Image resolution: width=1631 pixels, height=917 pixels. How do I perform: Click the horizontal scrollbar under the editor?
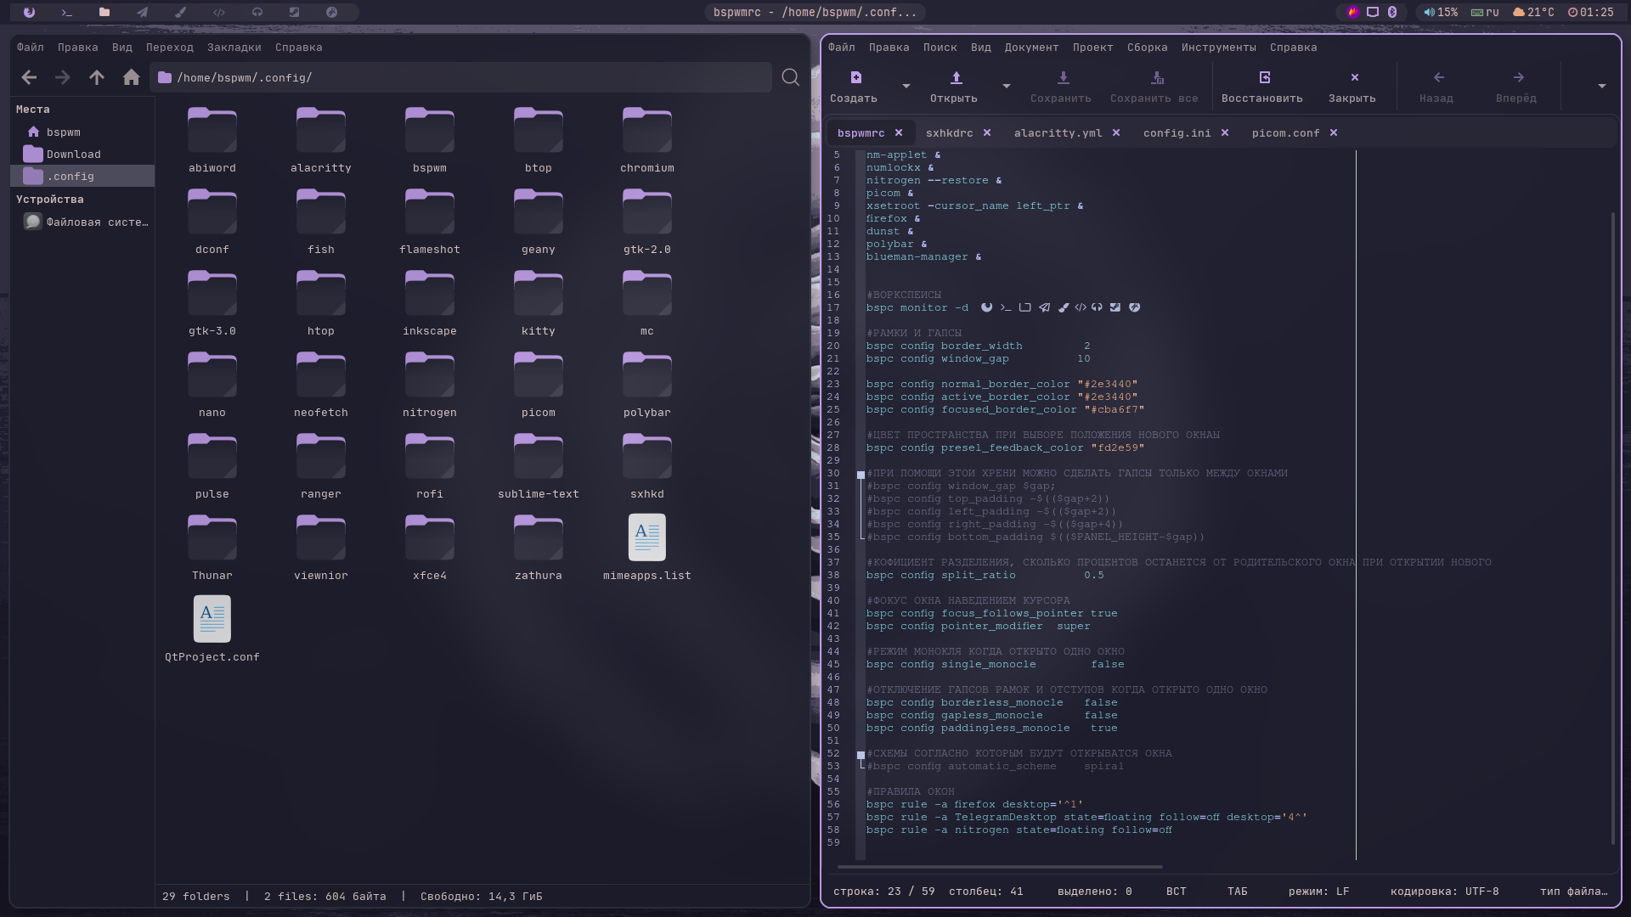[x=999, y=867]
